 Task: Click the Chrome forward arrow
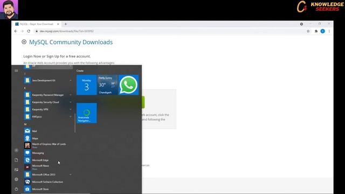[22, 31]
